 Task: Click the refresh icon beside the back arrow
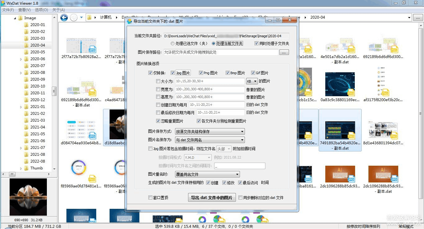74,18
